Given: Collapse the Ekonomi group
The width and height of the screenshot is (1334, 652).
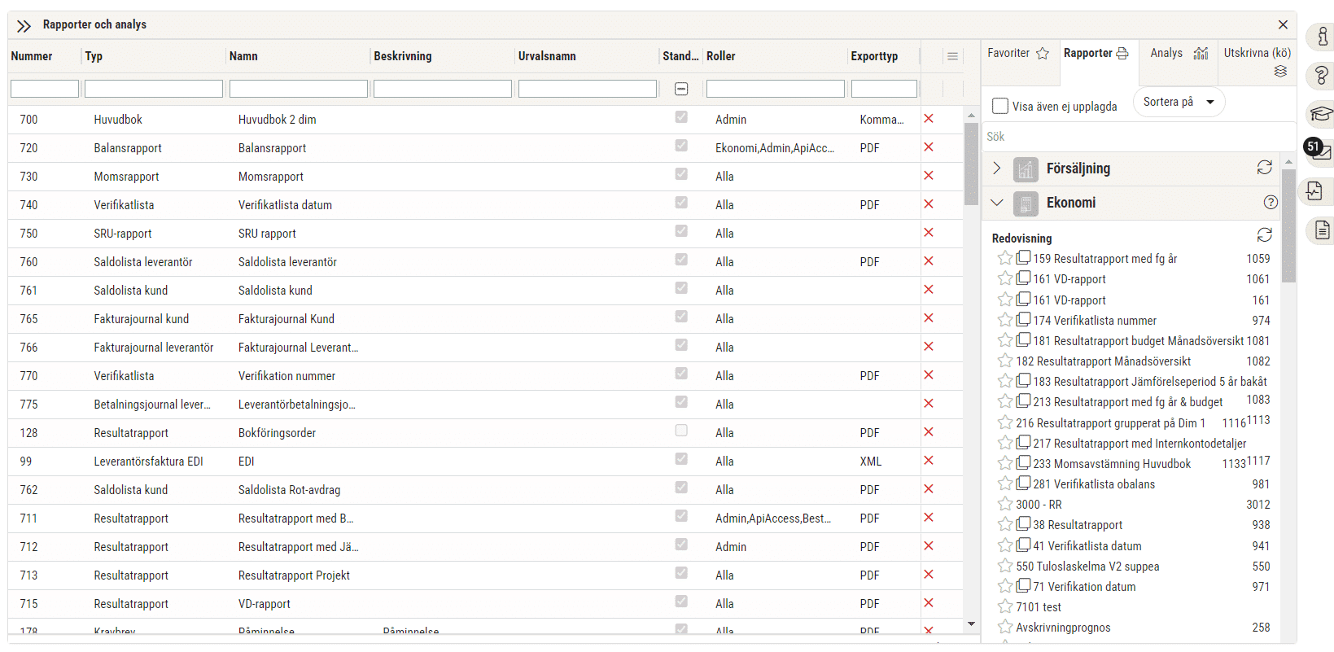Looking at the screenshot, I should tap(996, 202).
